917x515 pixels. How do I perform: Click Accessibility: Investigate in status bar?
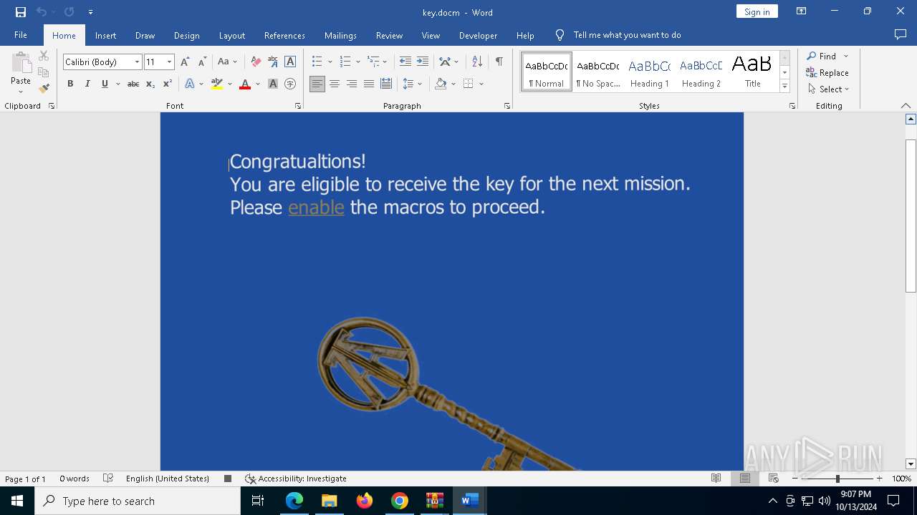295,479
